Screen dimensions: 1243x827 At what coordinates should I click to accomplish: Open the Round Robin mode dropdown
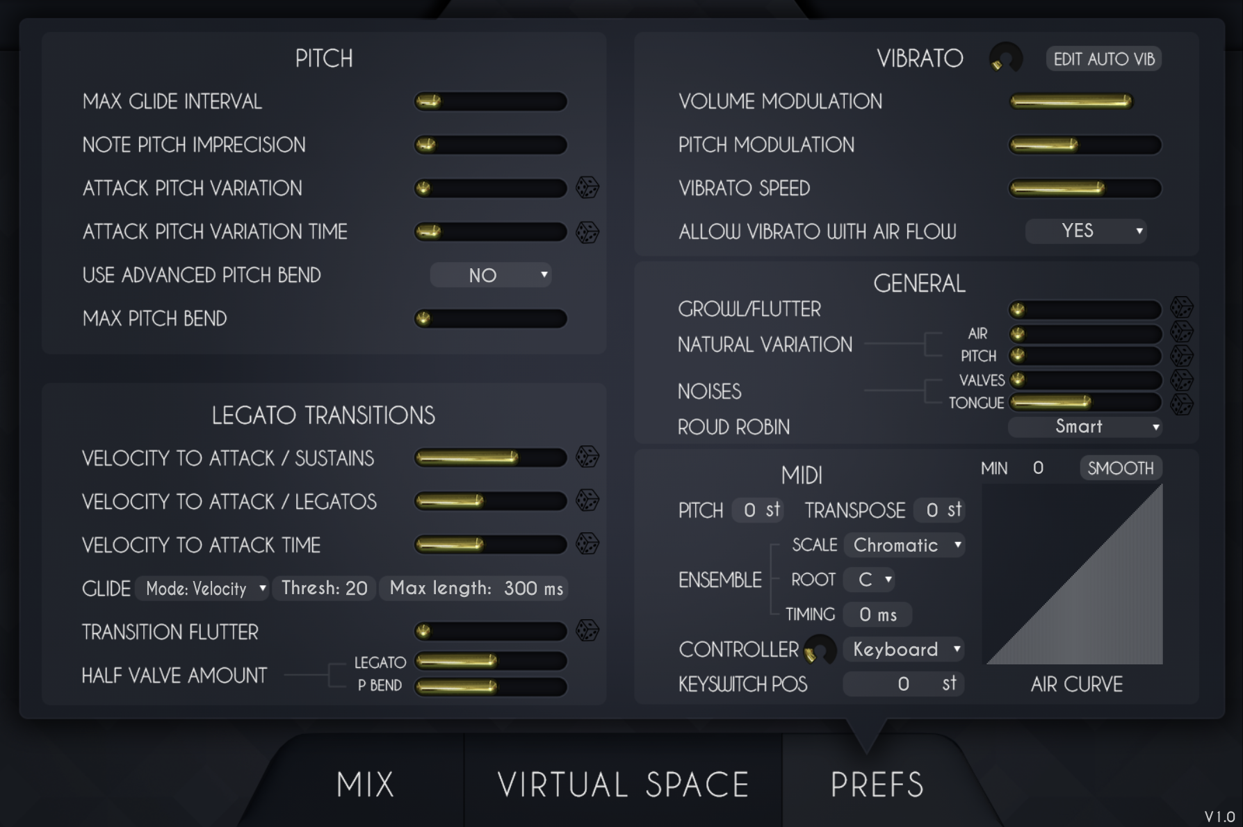tap(1084, 427)
